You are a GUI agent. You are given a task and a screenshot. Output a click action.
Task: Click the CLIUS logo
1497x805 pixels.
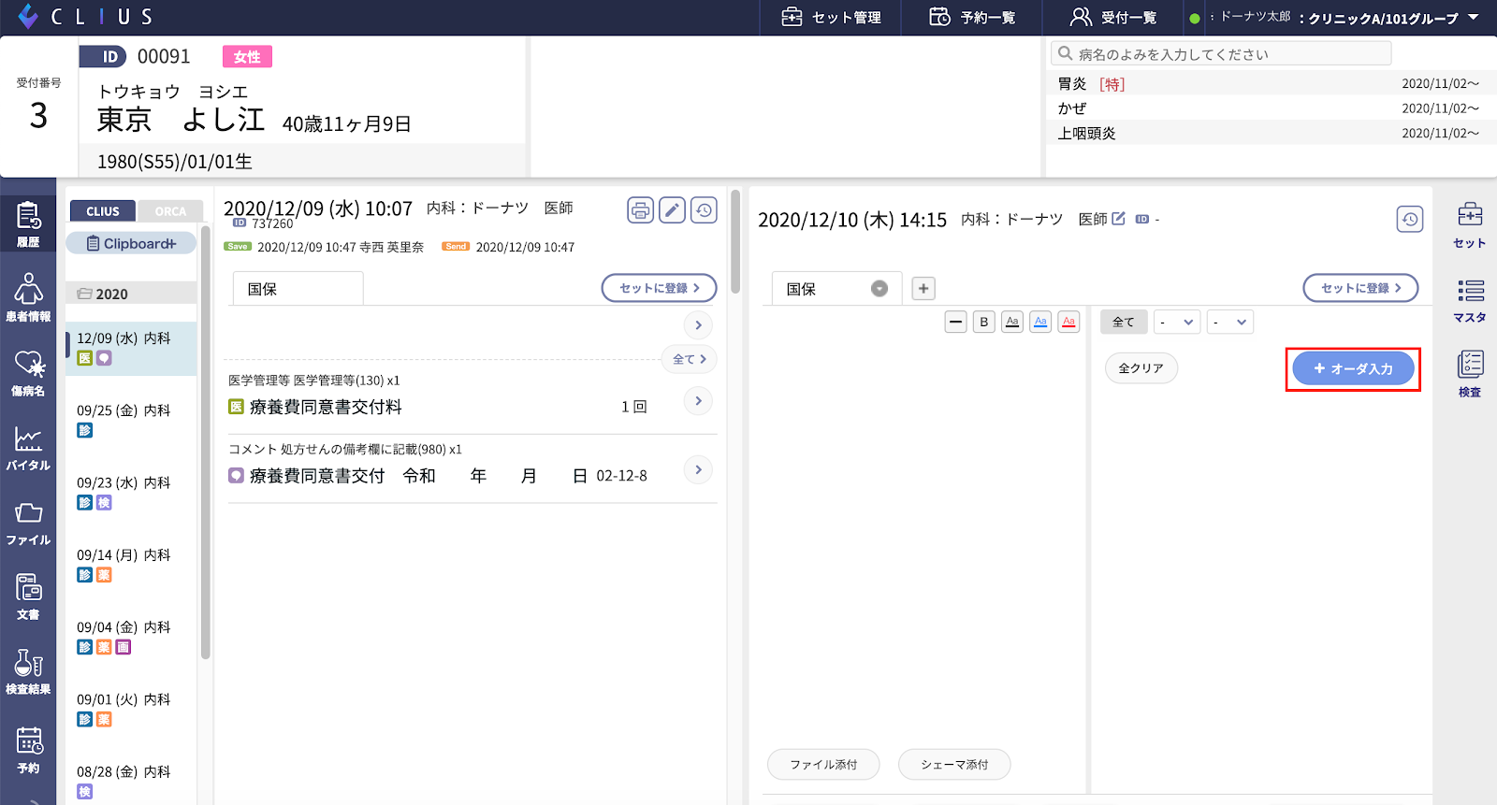(x=85, y=17)
